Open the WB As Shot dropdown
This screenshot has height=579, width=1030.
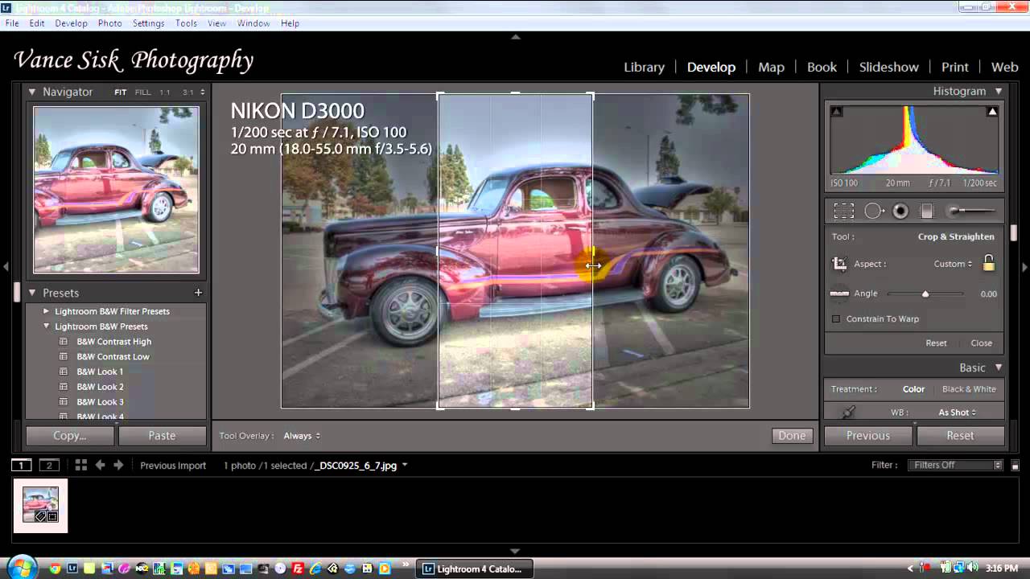point(958,413)
